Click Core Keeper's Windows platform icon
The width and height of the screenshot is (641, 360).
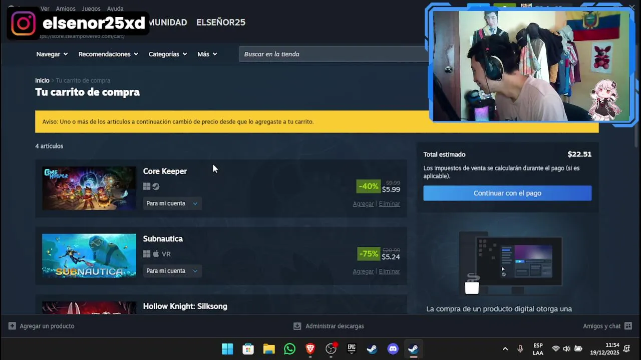(147, 186)
